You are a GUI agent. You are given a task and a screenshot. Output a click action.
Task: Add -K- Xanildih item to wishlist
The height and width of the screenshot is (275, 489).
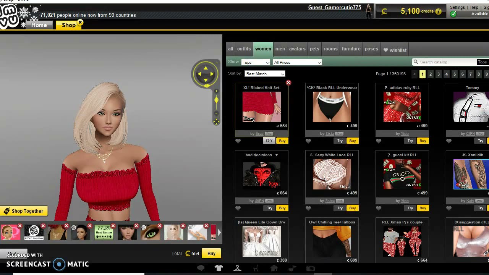[x=449, y=209]
